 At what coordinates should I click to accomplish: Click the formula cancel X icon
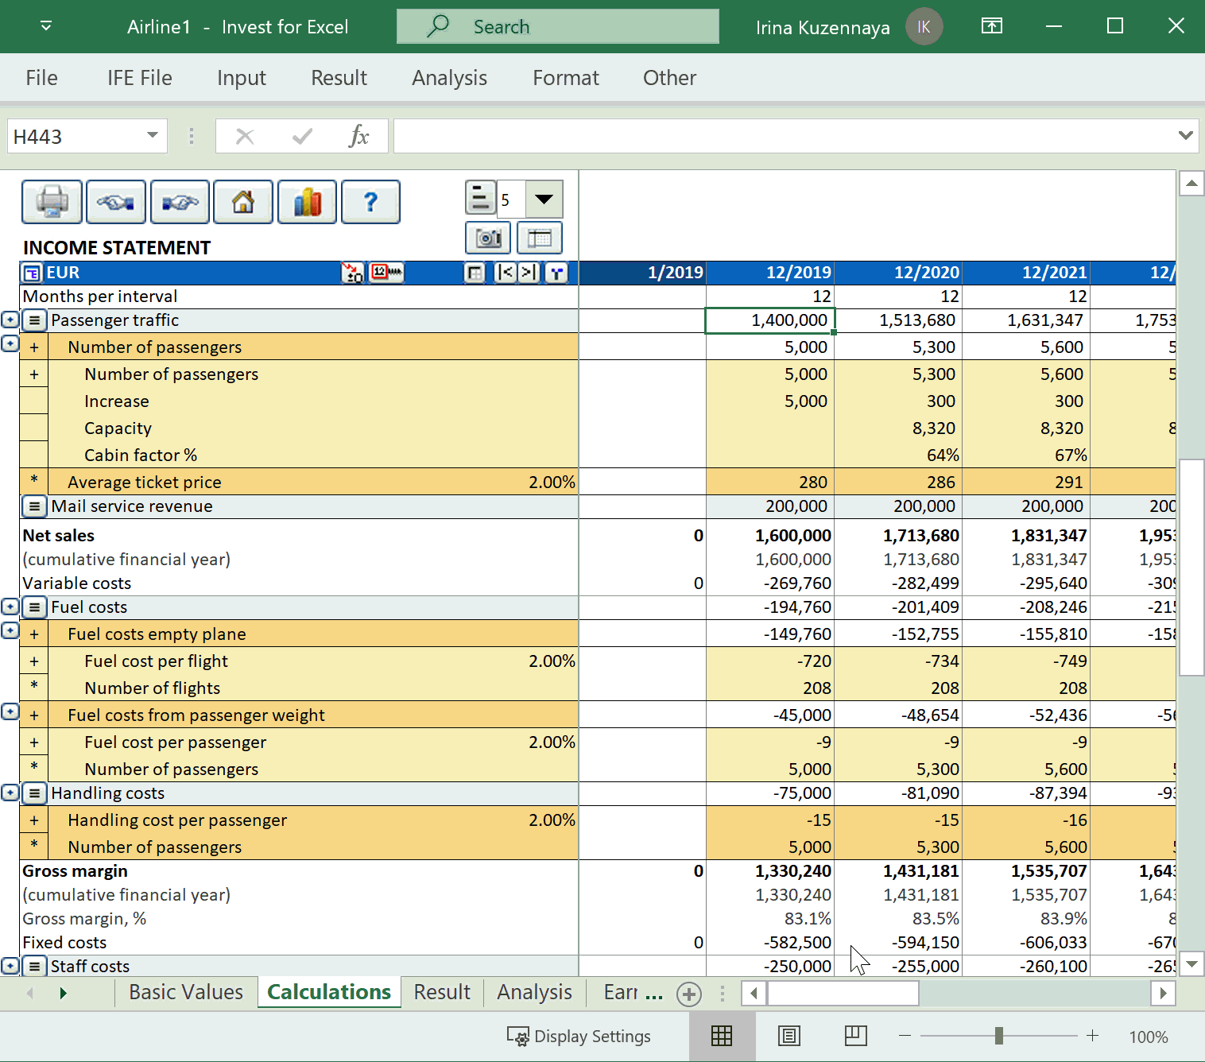pos(245,137)
